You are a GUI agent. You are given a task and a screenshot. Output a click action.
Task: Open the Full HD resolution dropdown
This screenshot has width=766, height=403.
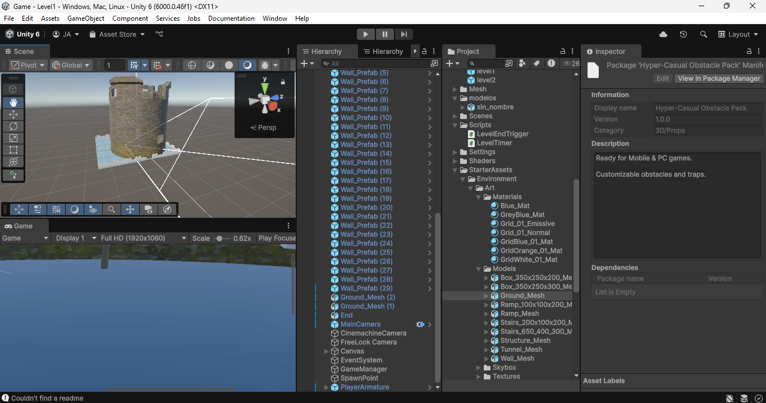[143, 238]
